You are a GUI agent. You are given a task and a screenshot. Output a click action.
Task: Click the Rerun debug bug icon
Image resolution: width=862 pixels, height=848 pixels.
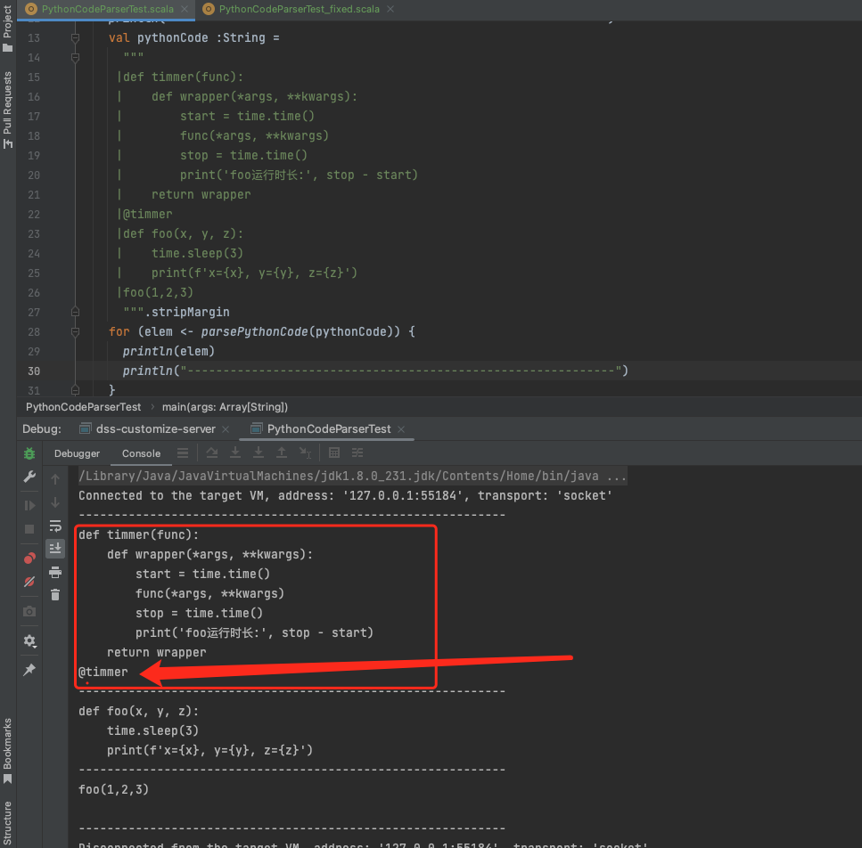[x=29, y=453]
